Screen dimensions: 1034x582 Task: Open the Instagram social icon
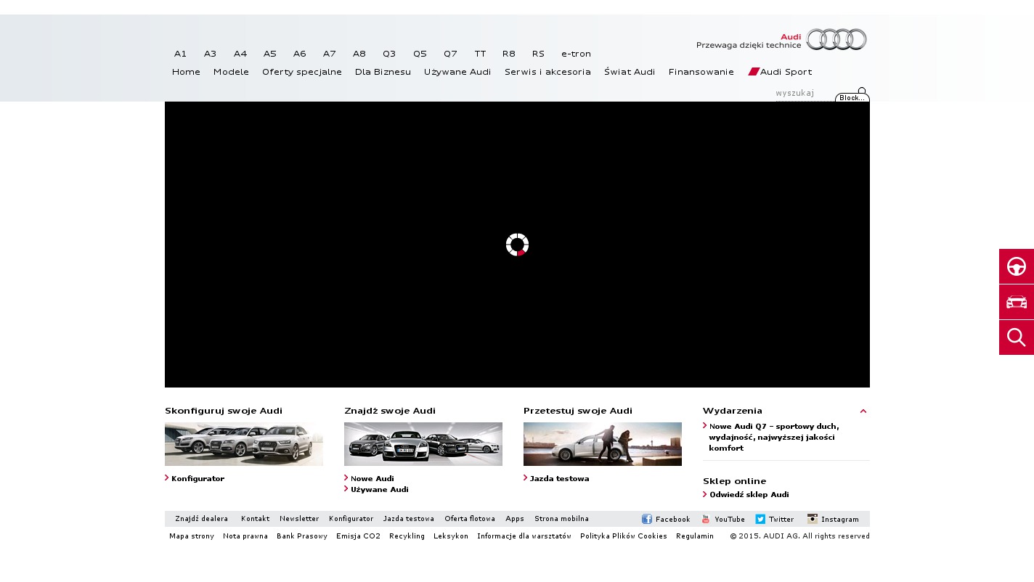[813, 519]
